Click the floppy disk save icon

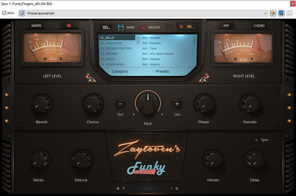121,27
